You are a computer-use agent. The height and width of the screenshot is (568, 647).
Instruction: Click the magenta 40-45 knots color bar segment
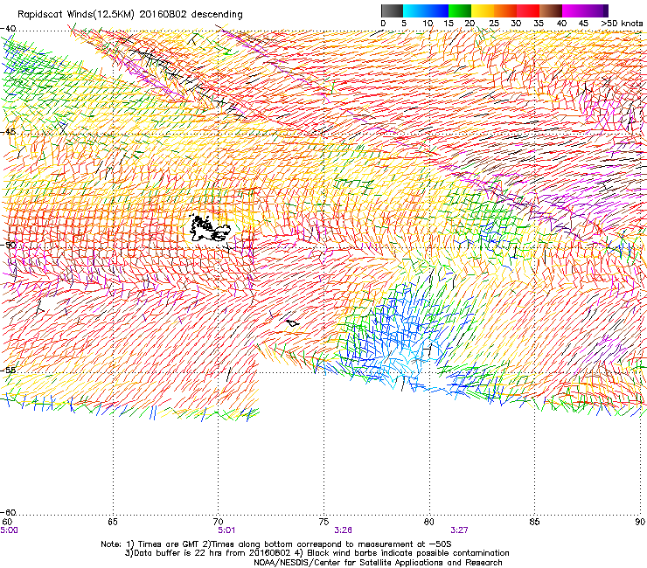574,10
